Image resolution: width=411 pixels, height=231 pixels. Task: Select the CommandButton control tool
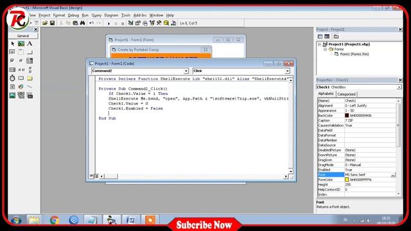point(30,52)
